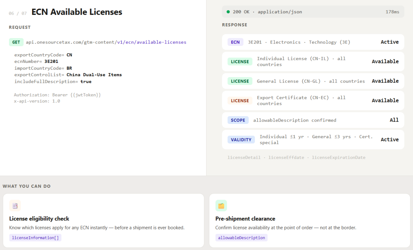
Task: Click the 200 OK application/json status text
Action: 267,12
